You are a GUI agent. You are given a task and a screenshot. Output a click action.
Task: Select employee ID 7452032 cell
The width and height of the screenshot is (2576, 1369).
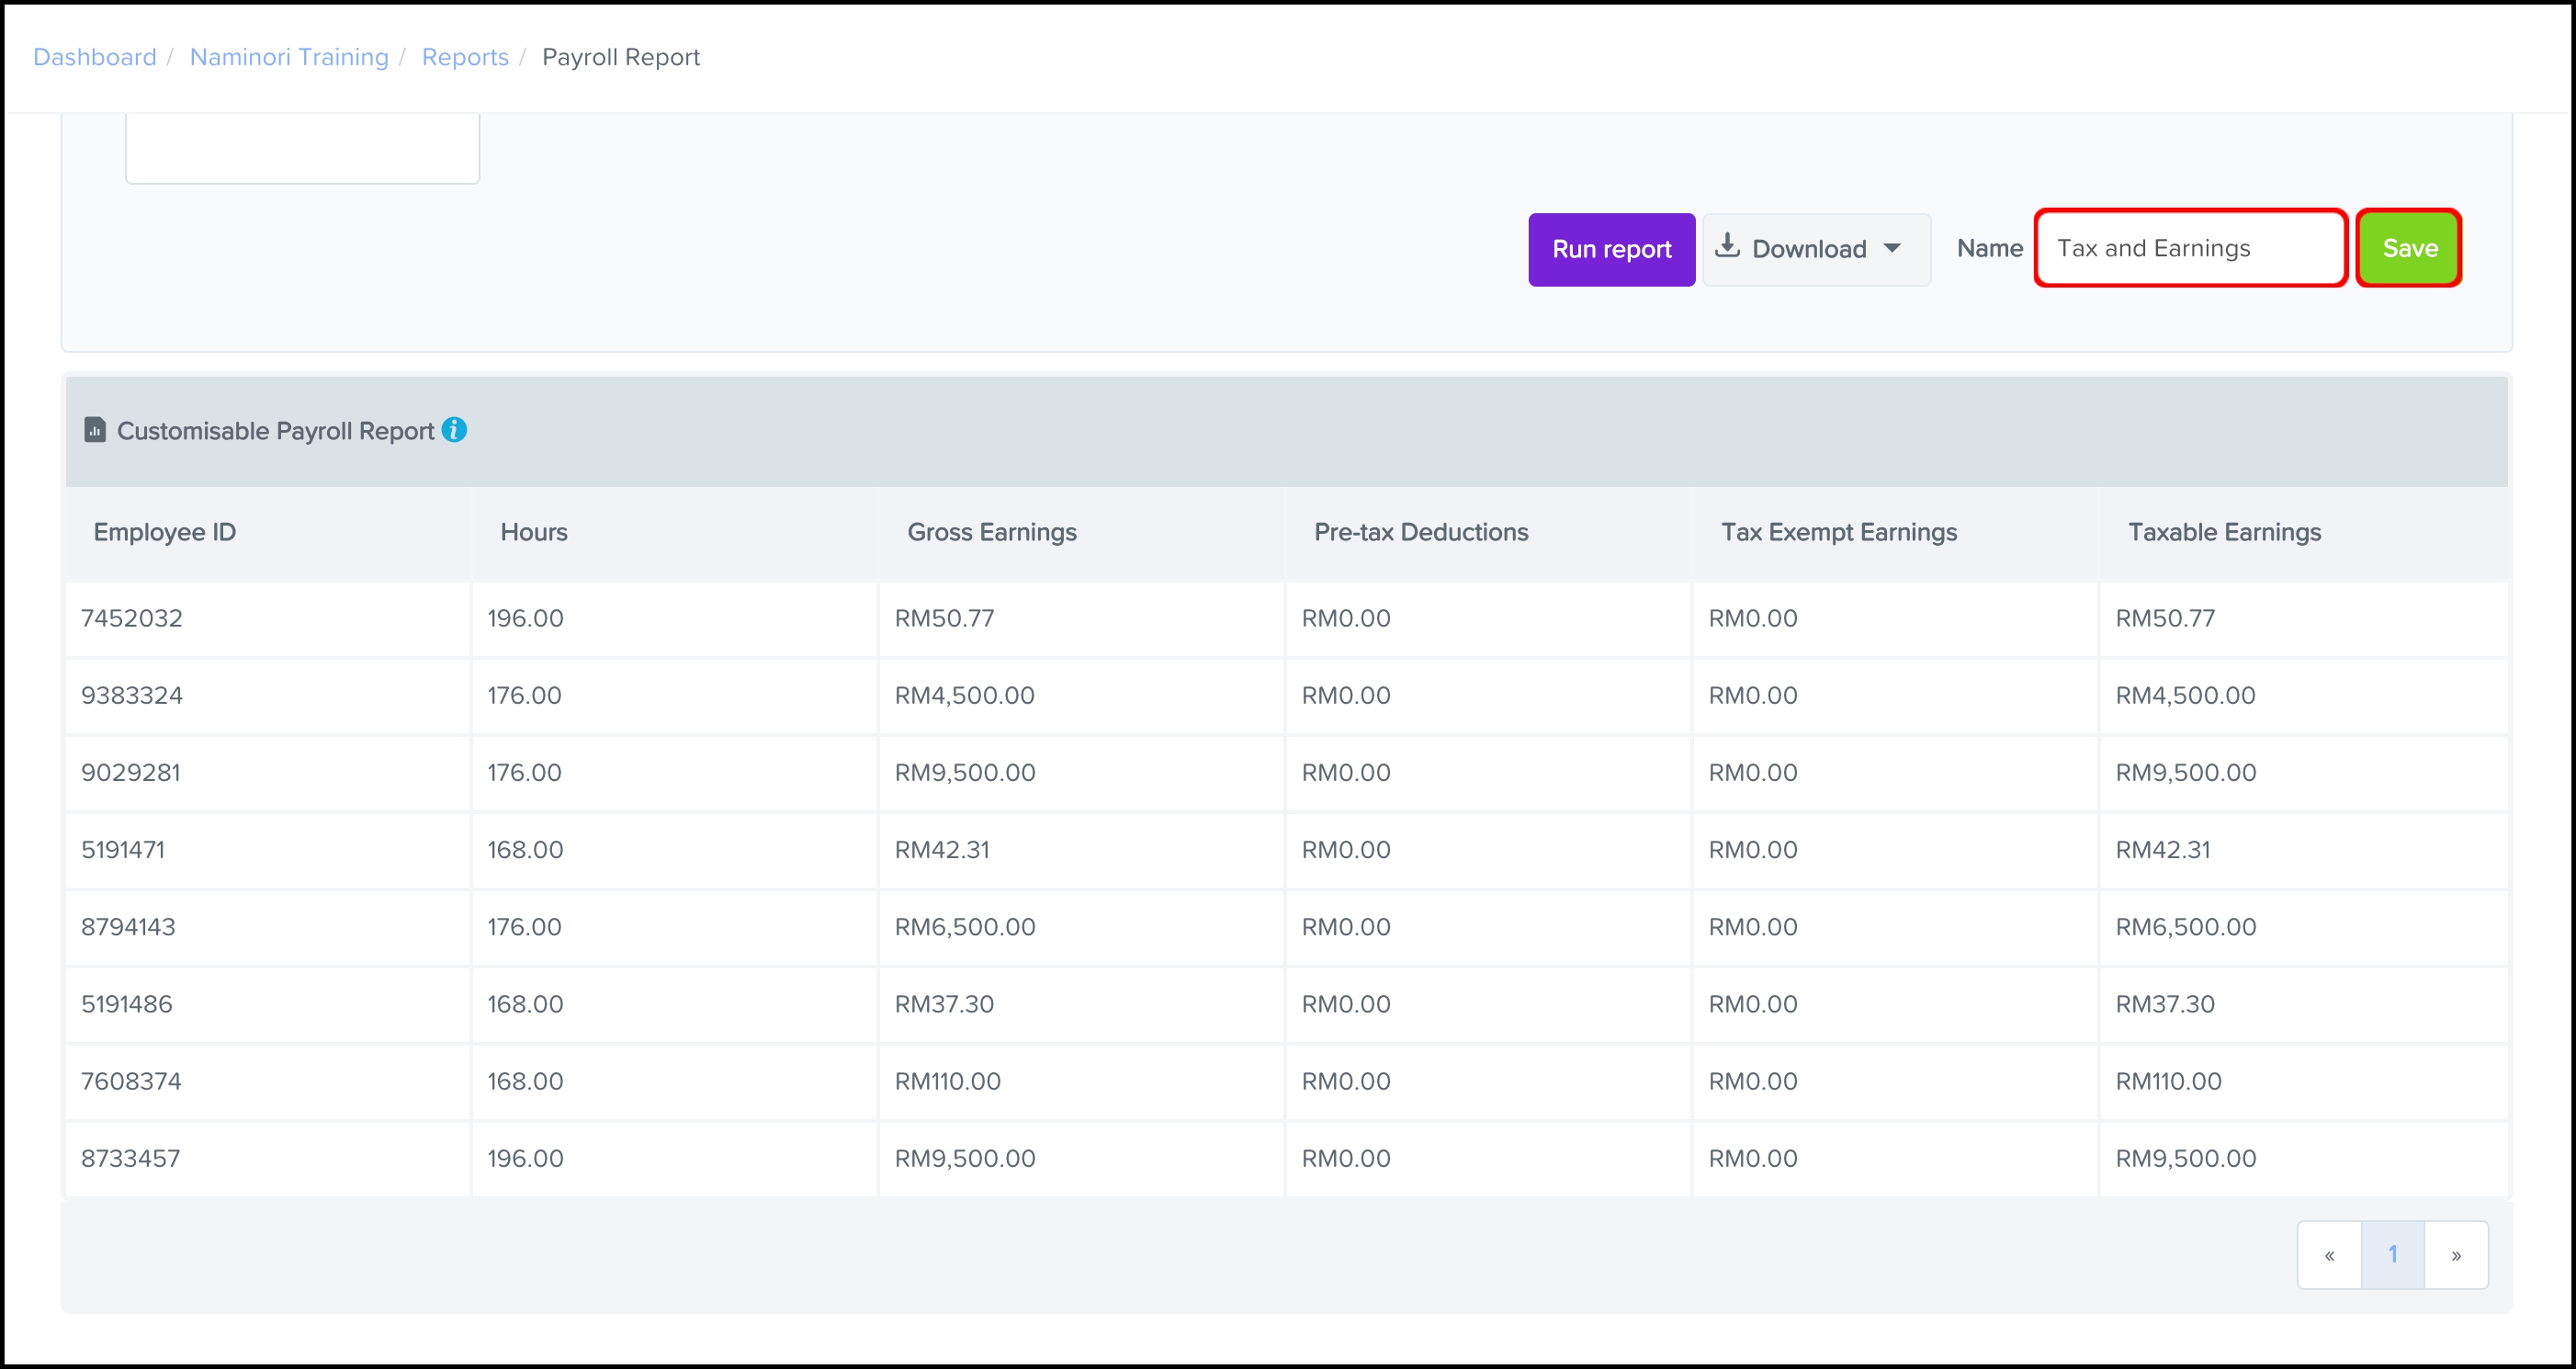132,618
